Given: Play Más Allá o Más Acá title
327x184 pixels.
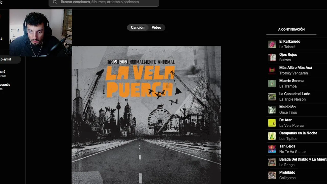Looking at the screenshot, I should (x=296, y=68).
